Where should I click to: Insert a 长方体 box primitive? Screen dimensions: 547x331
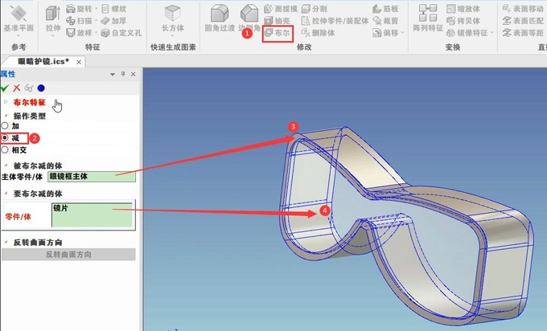point(172,18)
